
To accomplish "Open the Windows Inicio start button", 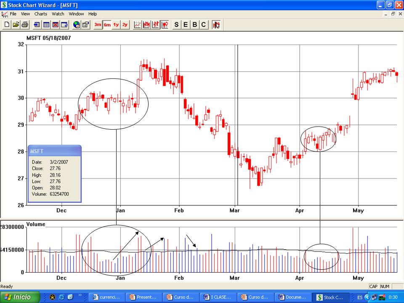I will pyautogui.click(x=20, y=297).
